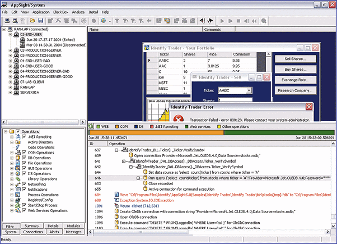This screenshot has width=337, height=244.
Task: Switch to the Modules tab
Action: (x=73, y=226)
